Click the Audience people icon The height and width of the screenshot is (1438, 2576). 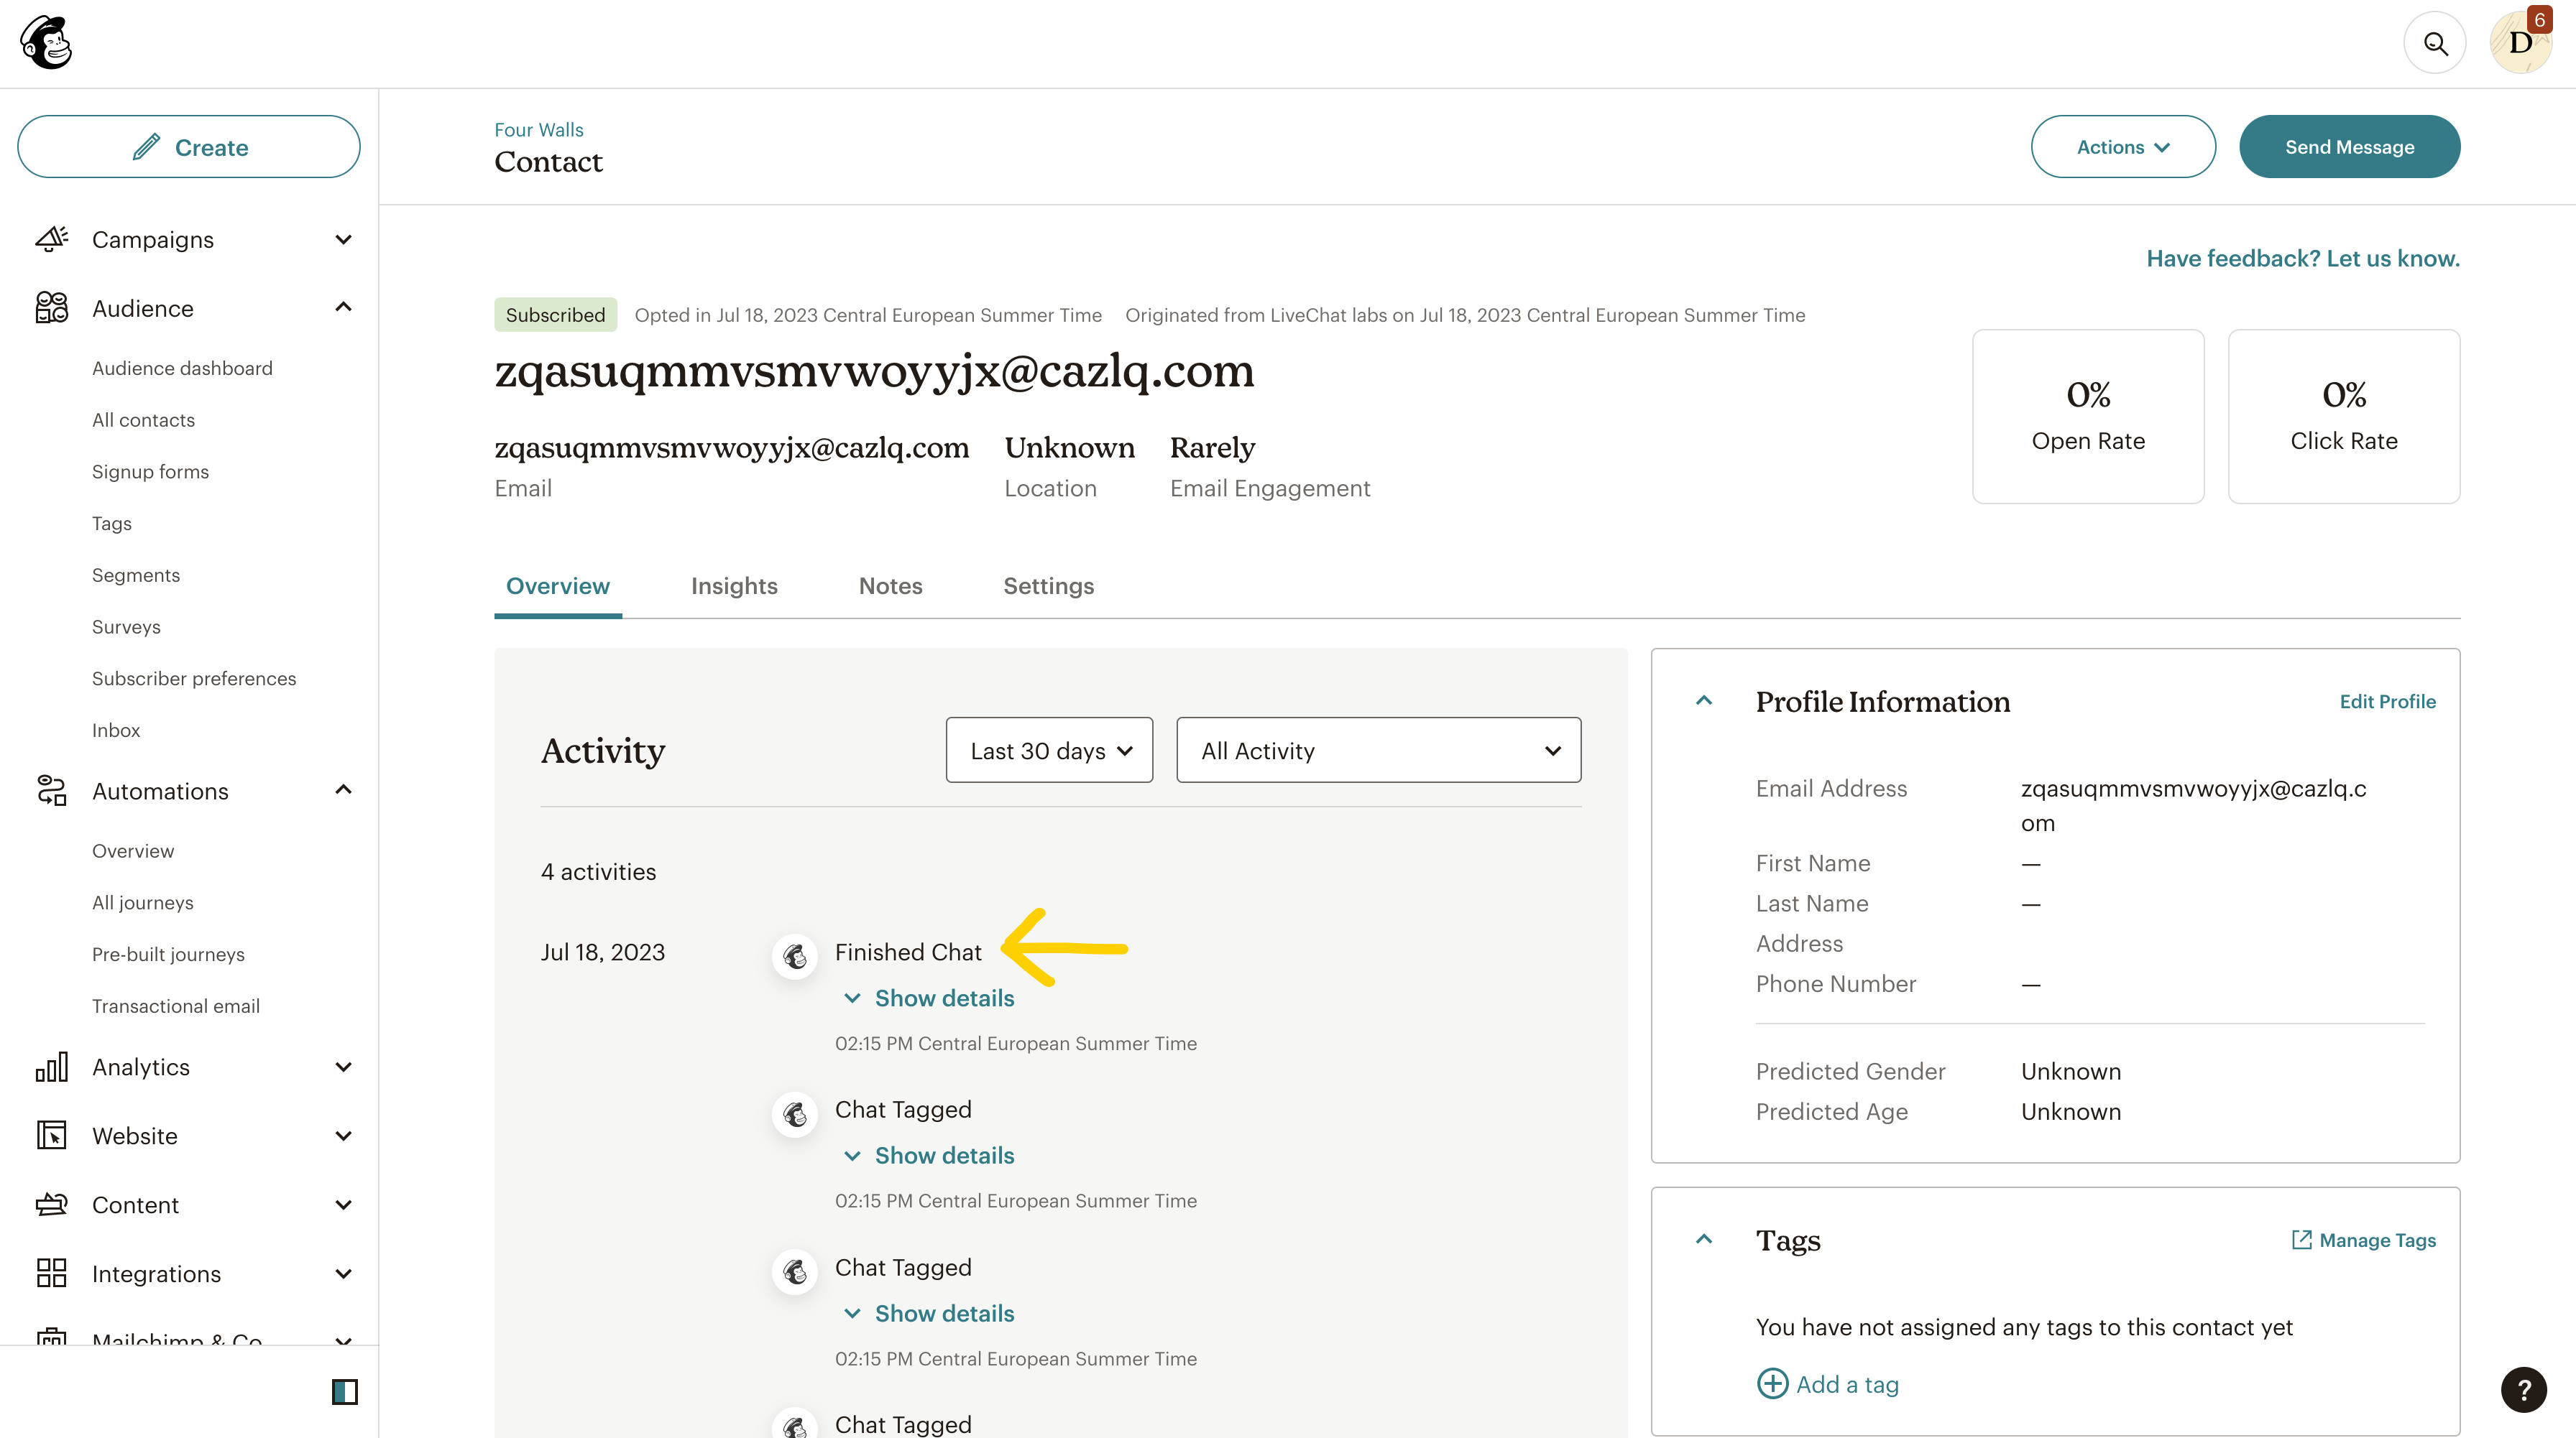pos(52,308)
